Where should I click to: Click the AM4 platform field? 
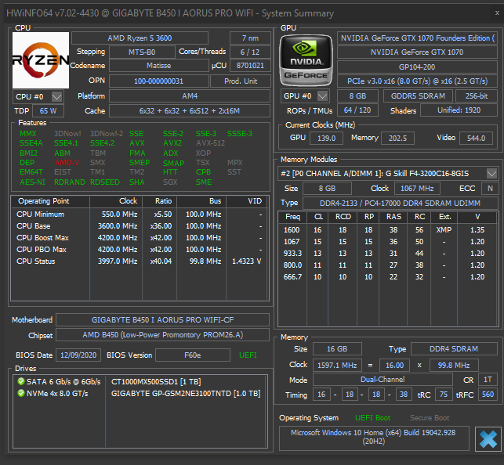pos(190,96)
